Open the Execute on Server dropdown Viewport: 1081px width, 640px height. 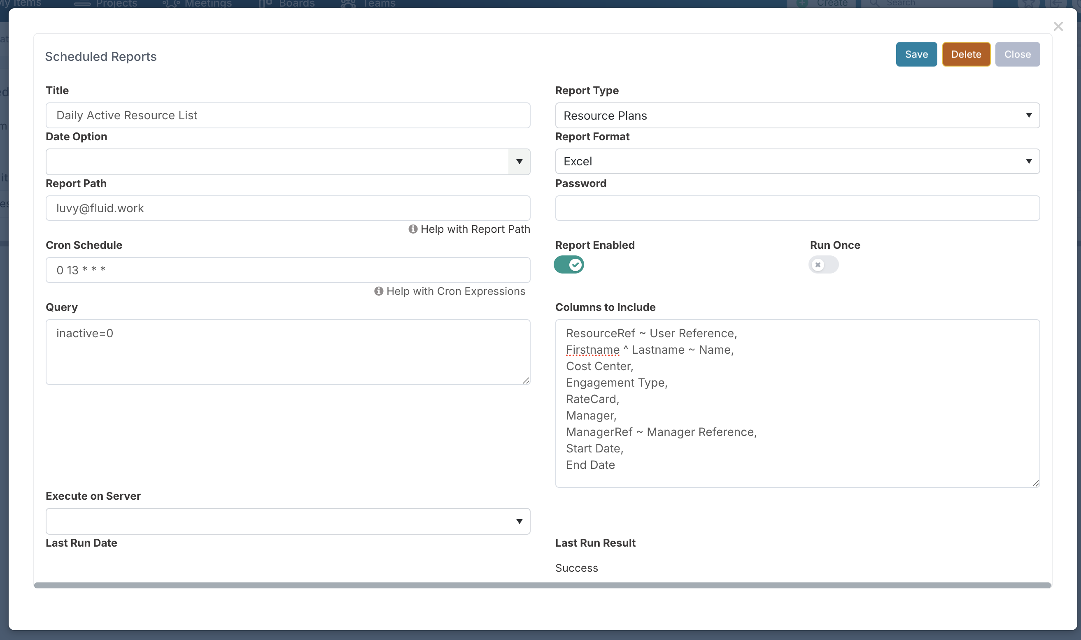(x=288, y=522)
